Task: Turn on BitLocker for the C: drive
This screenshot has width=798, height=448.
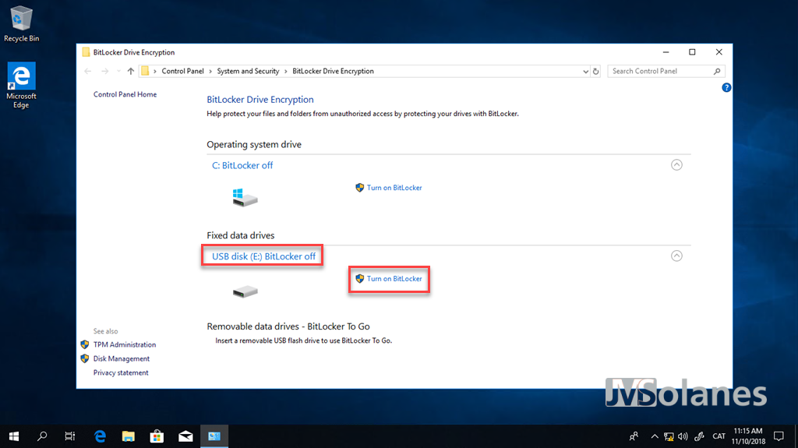Action: tap(394, 188)
